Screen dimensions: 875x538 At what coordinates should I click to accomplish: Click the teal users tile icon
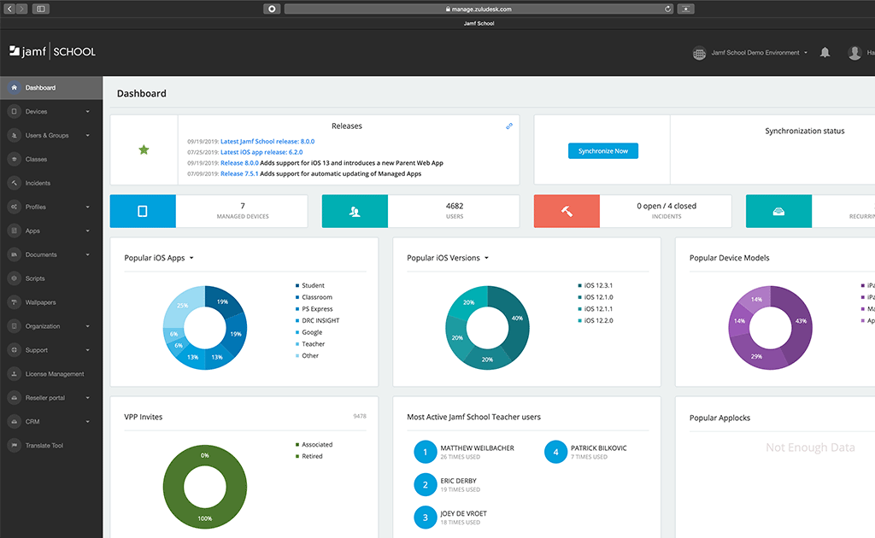(355, 211)
